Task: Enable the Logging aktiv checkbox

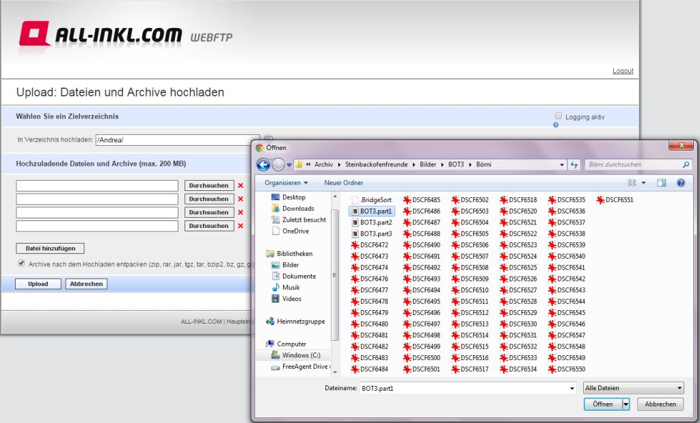Action: 558,116
